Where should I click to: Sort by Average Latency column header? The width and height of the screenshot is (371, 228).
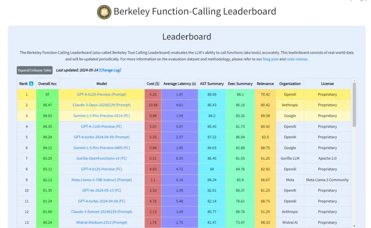180,84
